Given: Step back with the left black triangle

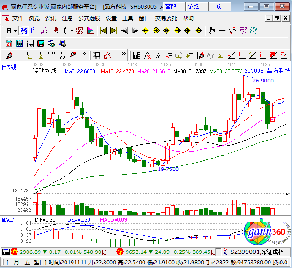Looking at the screenshot, I should [125, 31].
